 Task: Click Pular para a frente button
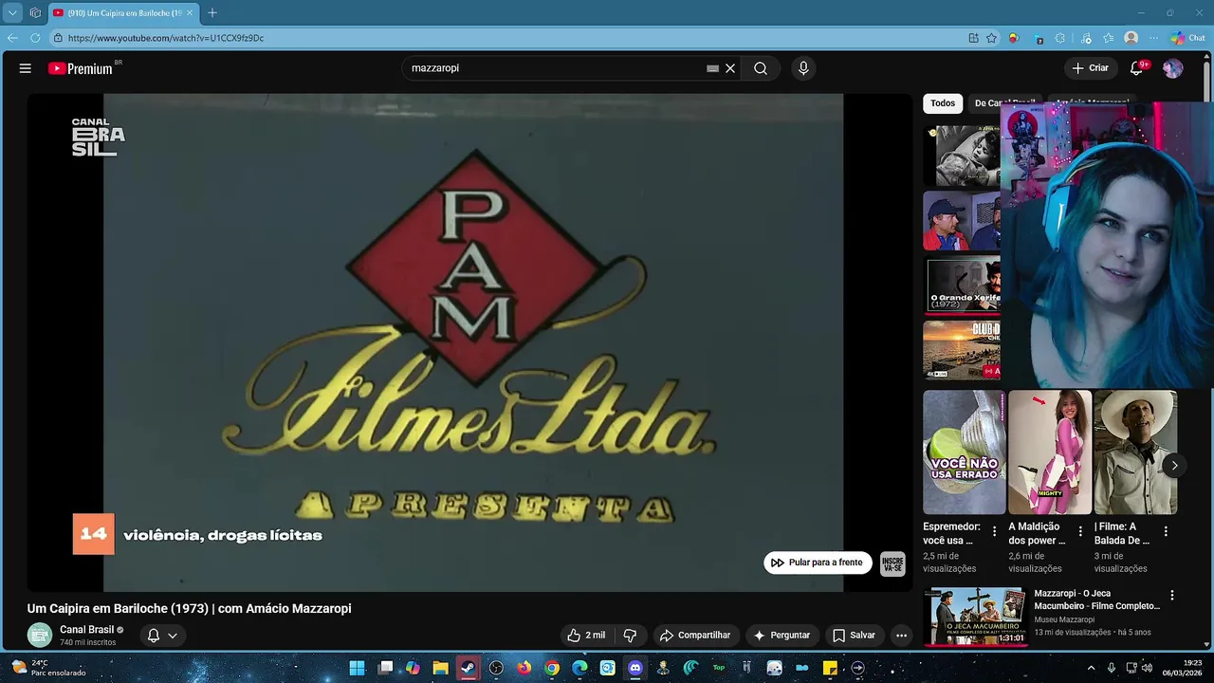(x=818, y=563)
